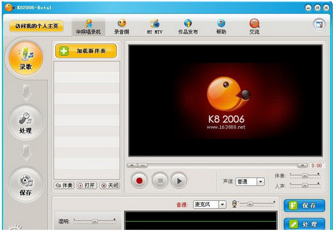
Task: Click the 打开 button under the playlist
Action: [86, 185]
